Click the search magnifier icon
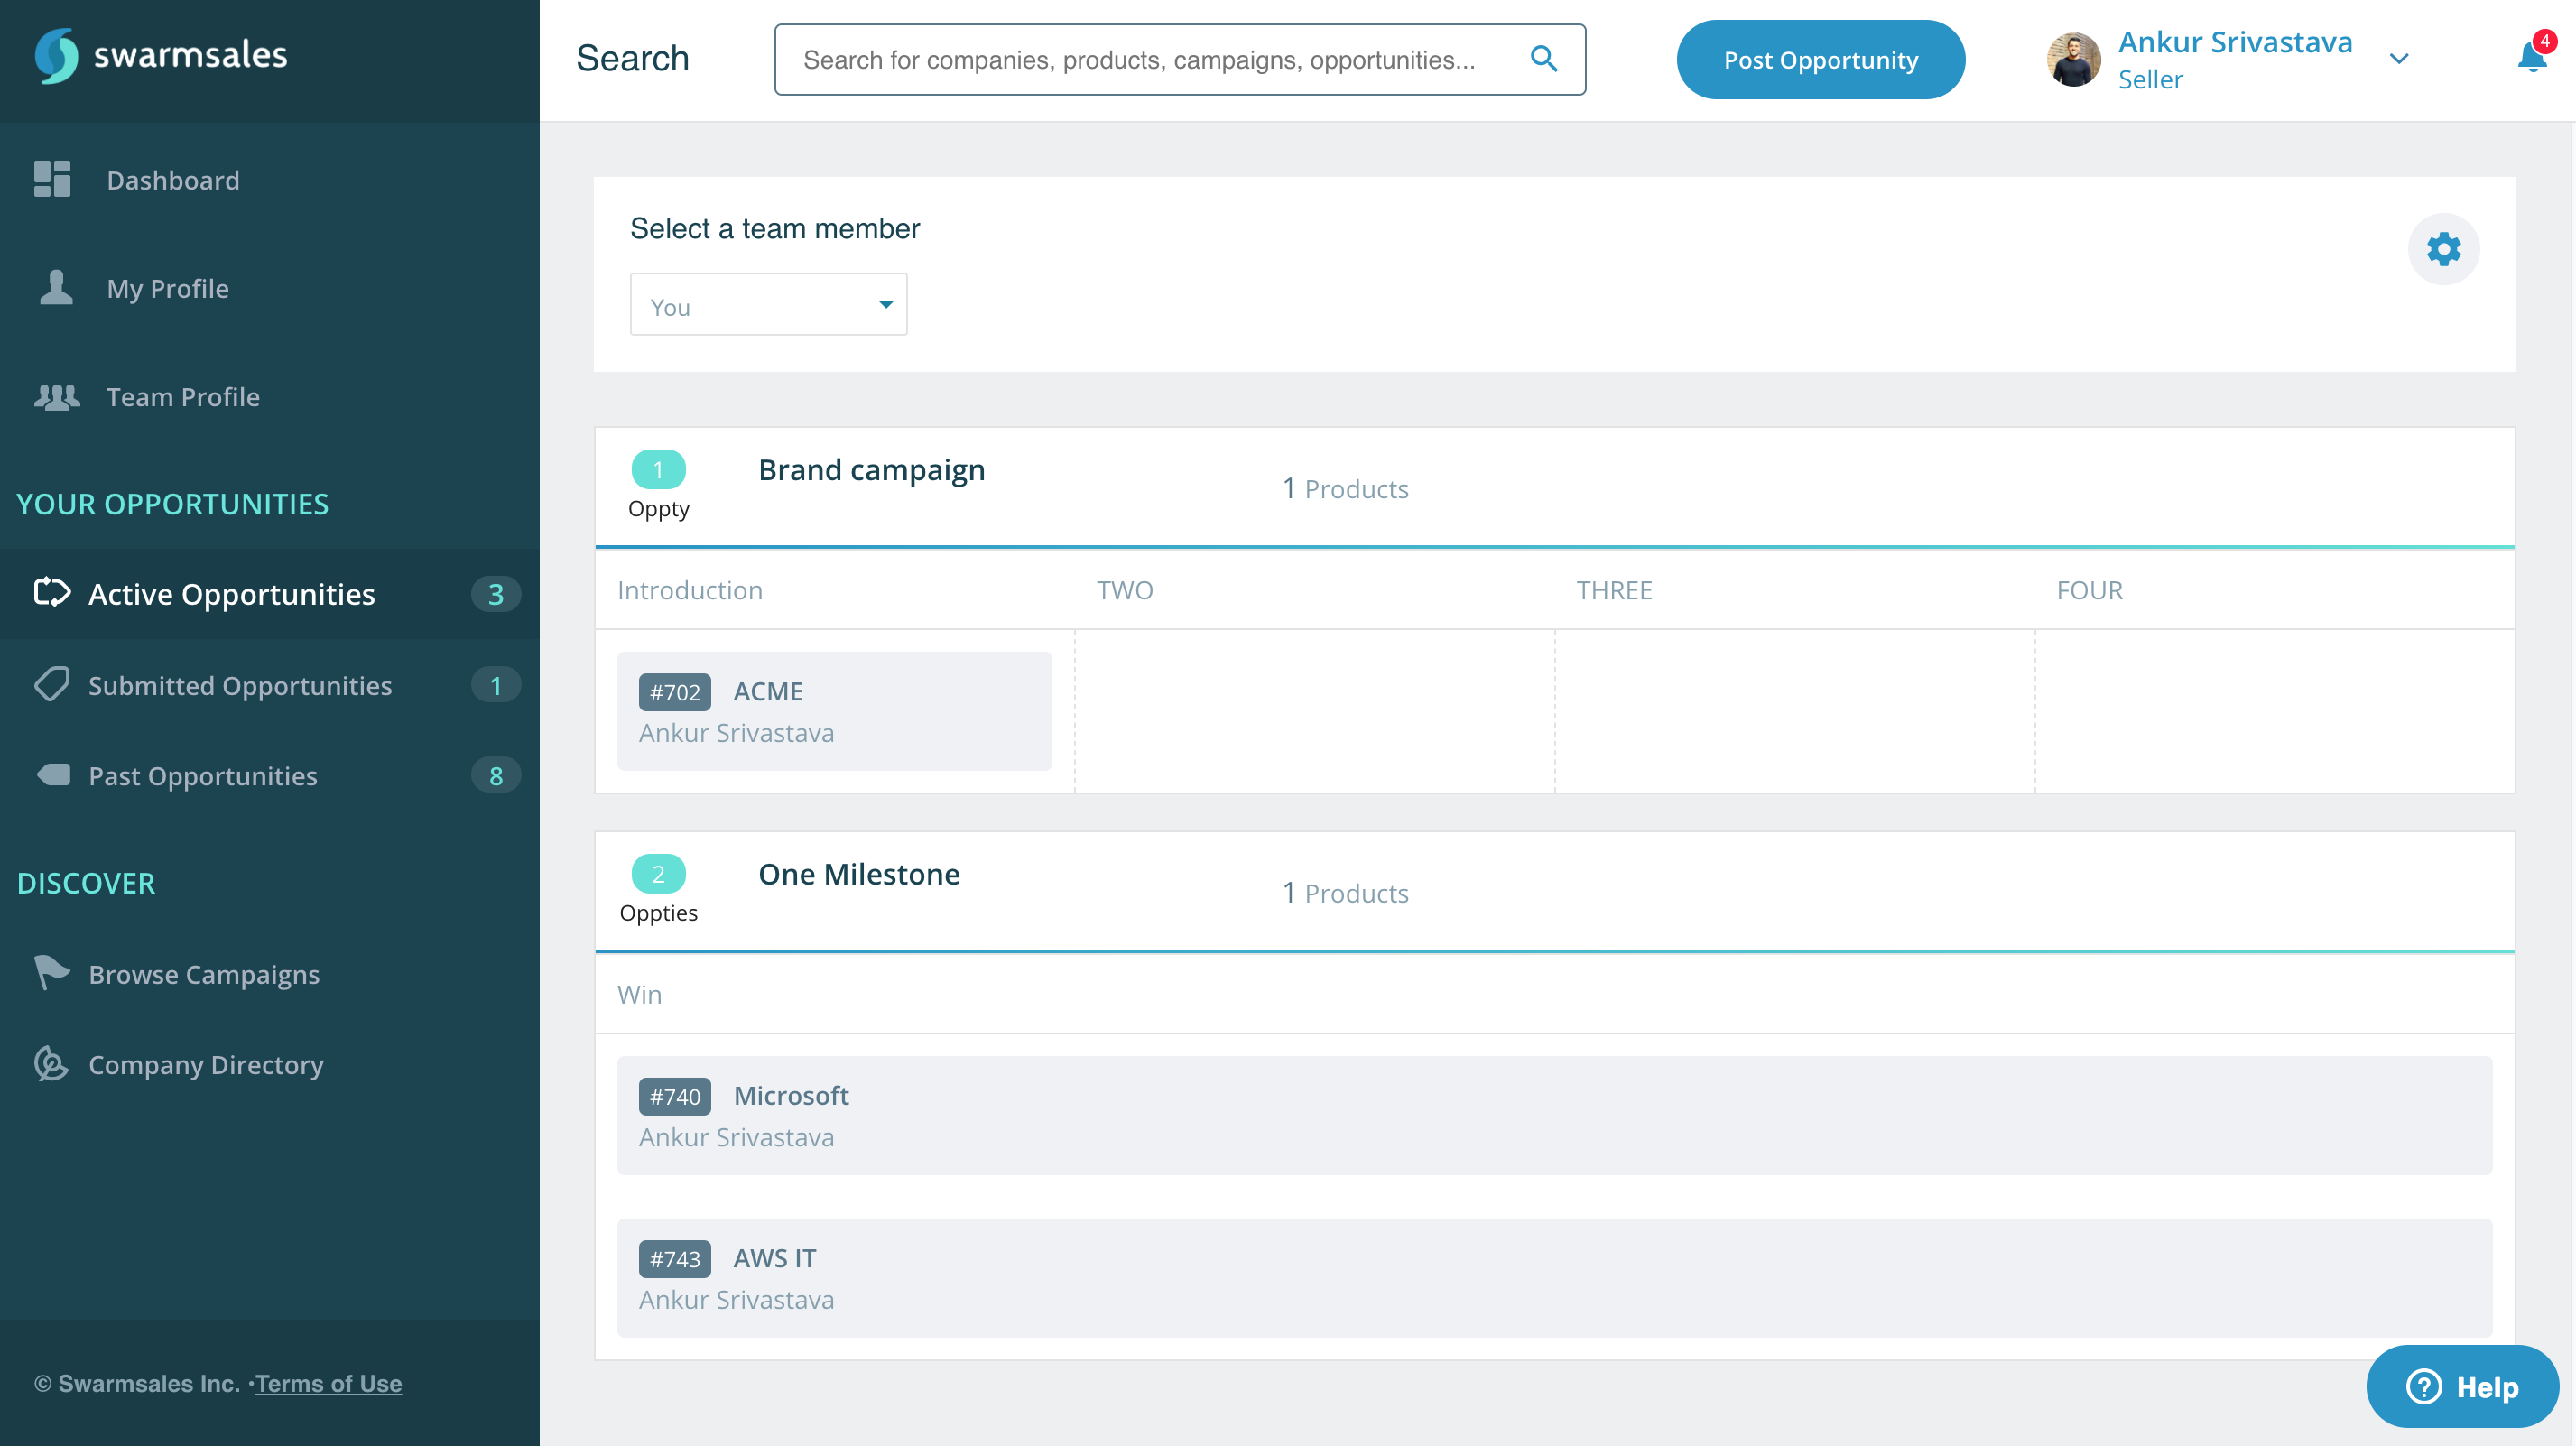2576x1446 pixels. [x=1544, y=59]
